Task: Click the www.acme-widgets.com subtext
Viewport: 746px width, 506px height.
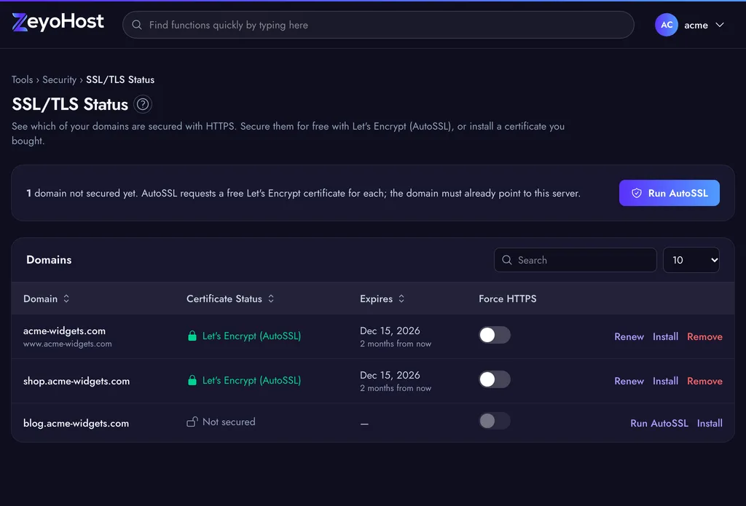Action: 68,344
